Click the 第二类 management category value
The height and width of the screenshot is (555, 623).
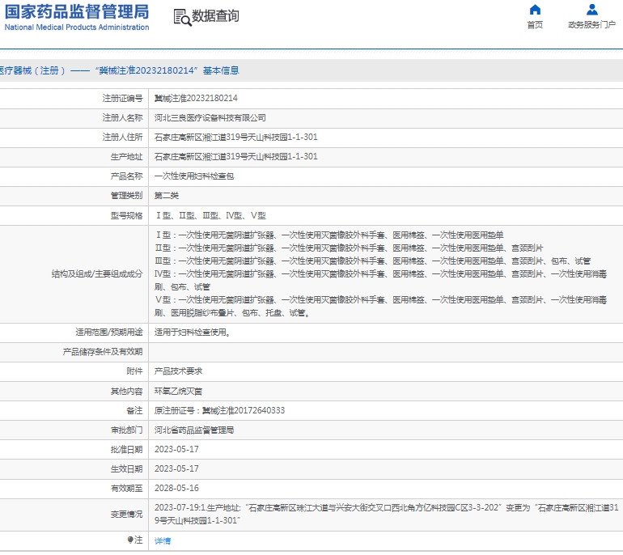coord(167,196)
